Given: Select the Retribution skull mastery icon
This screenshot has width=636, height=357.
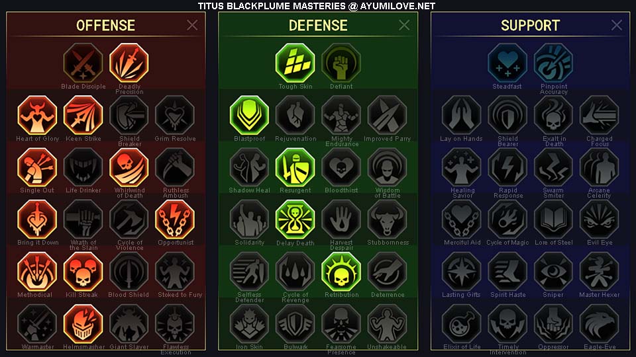Looking at the screenshot, I should click(341, 272).
